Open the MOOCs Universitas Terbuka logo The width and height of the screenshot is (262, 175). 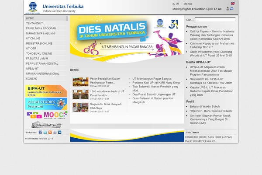47,115
